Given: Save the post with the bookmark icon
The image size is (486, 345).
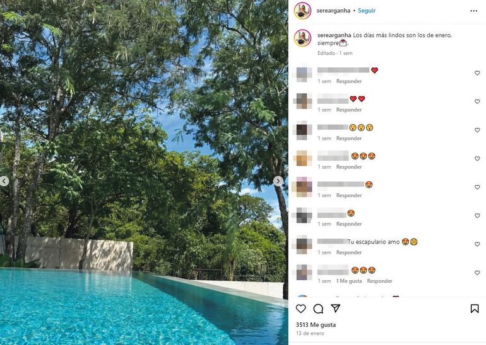Looking at the screenshot, I should [475, 308].
